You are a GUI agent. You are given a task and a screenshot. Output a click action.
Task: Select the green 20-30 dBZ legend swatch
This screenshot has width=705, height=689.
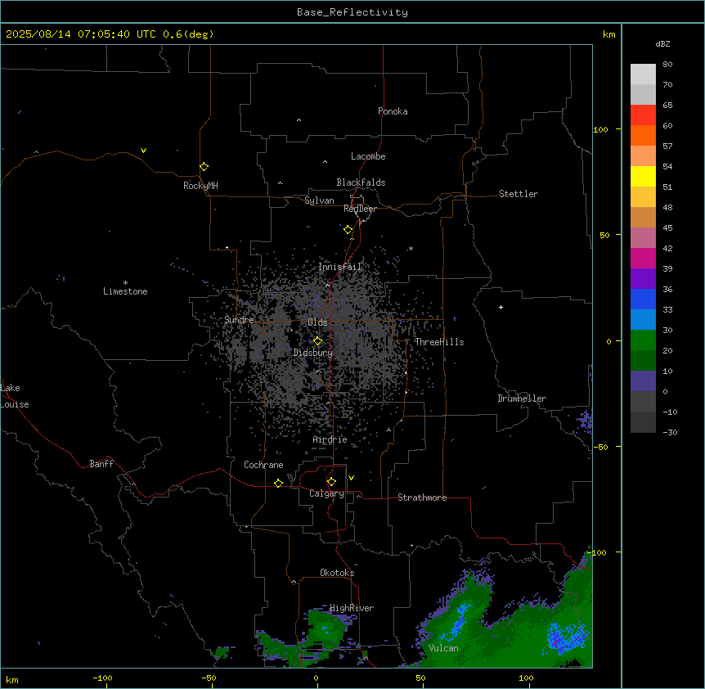point(643,340)
